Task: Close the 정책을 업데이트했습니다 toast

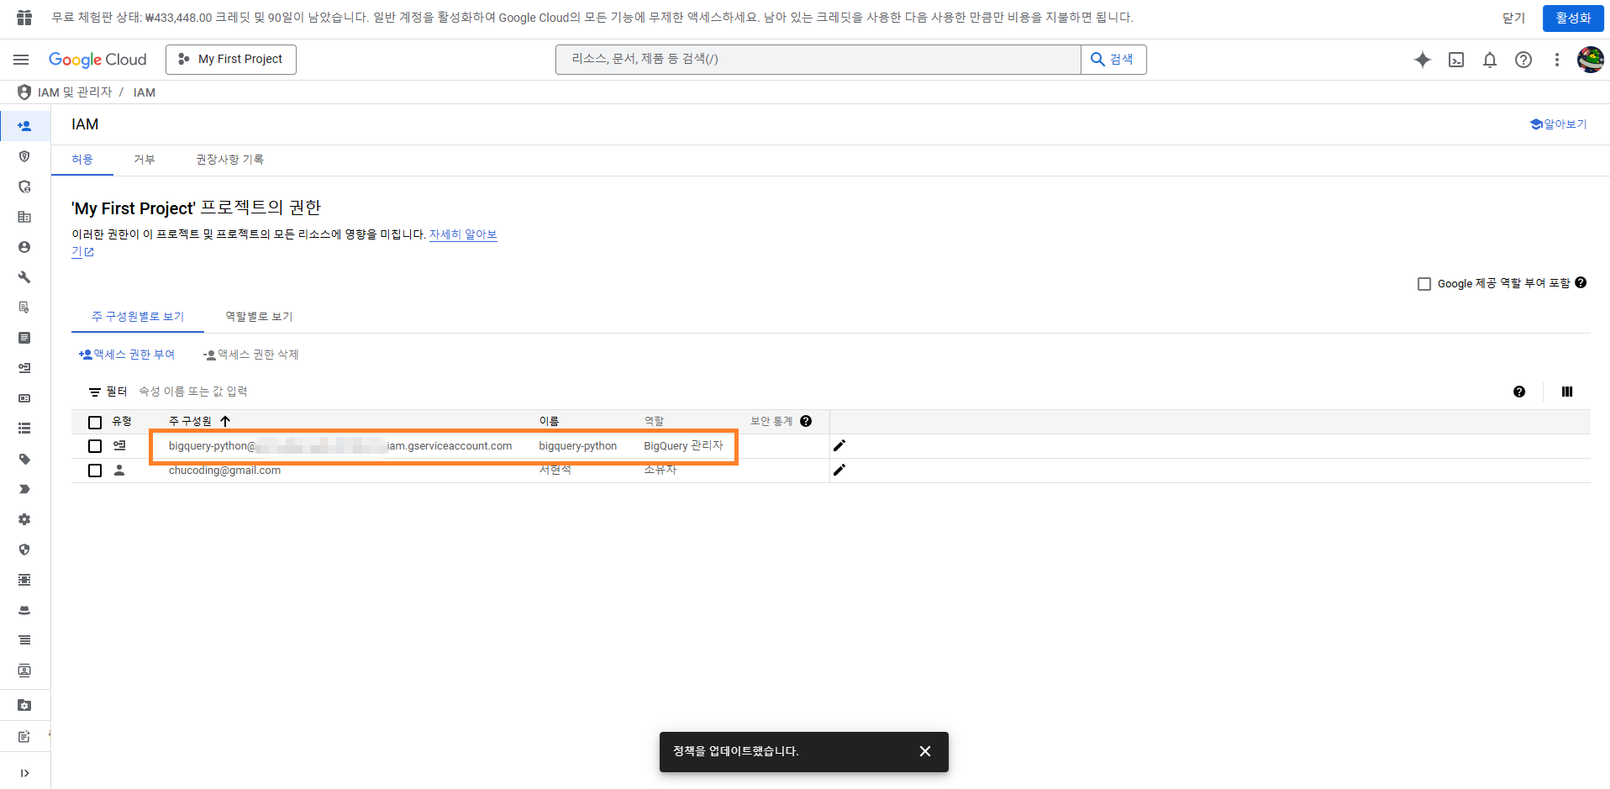Action: point(924,751)
